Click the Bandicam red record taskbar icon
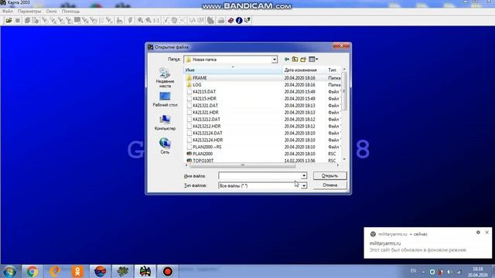Screen dimensions: 495x278 point(168,271)
